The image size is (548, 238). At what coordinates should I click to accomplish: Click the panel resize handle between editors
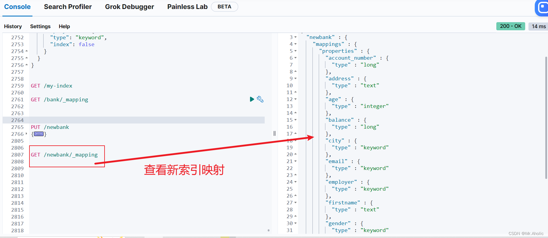click(275, 133)
